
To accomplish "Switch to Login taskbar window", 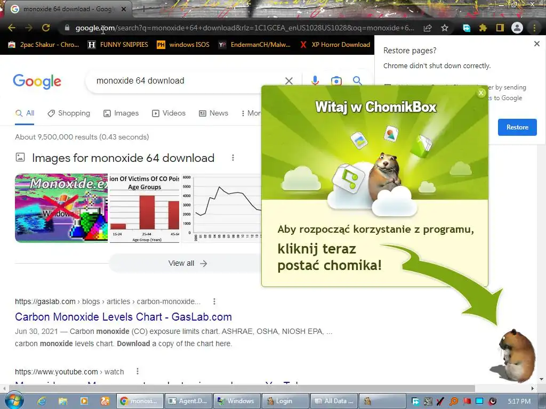I will click(x=285, y=401).
